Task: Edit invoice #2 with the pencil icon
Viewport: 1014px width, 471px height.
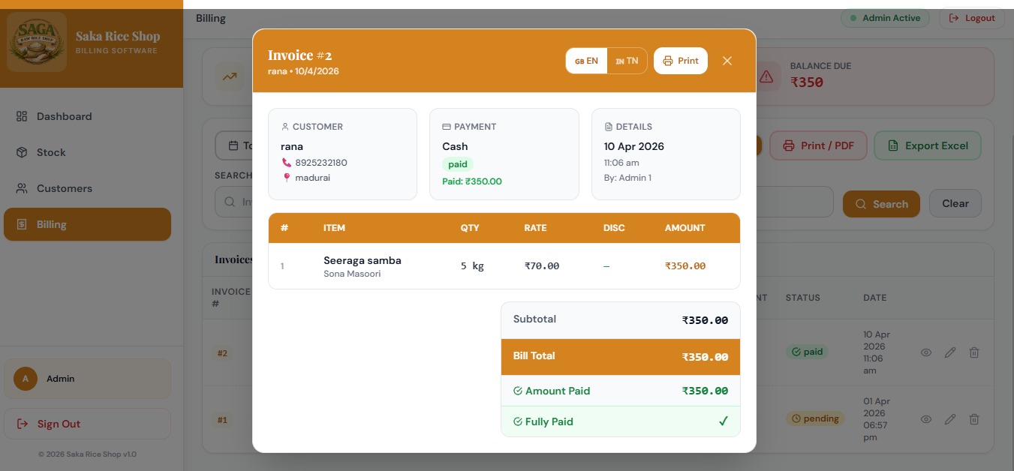Action: [950, 352]
